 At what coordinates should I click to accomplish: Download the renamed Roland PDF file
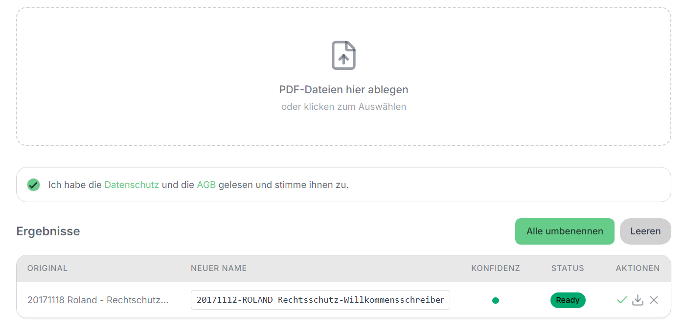tap(638, 300)
